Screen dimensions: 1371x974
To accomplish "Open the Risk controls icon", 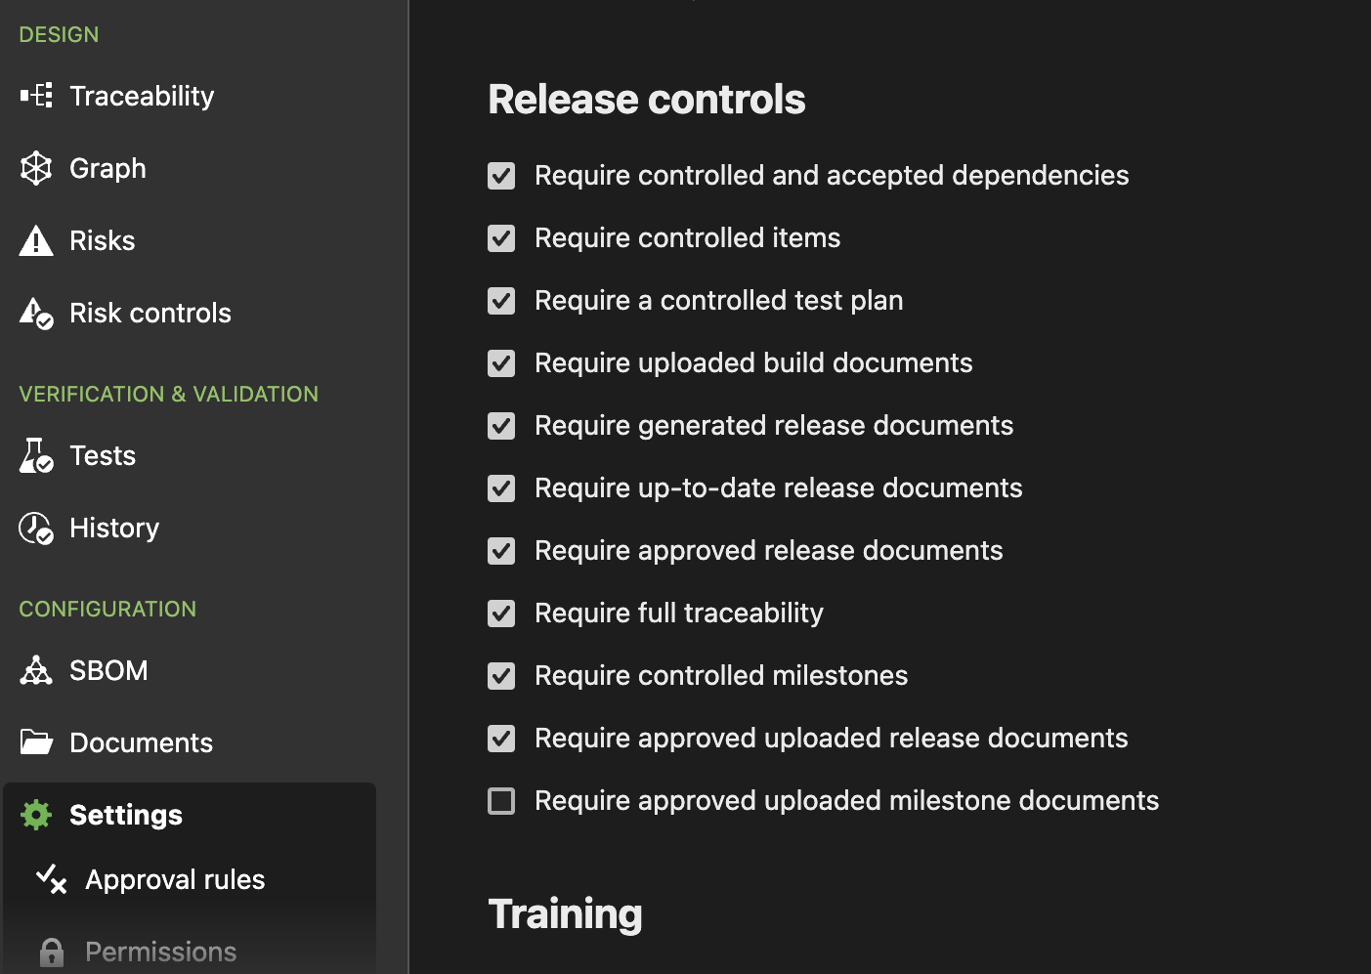I will click(36, 313).
